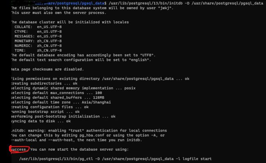Click the pg_hba.conf text
This screenshot has width=266, height=163.
click(x=92, y=135)
